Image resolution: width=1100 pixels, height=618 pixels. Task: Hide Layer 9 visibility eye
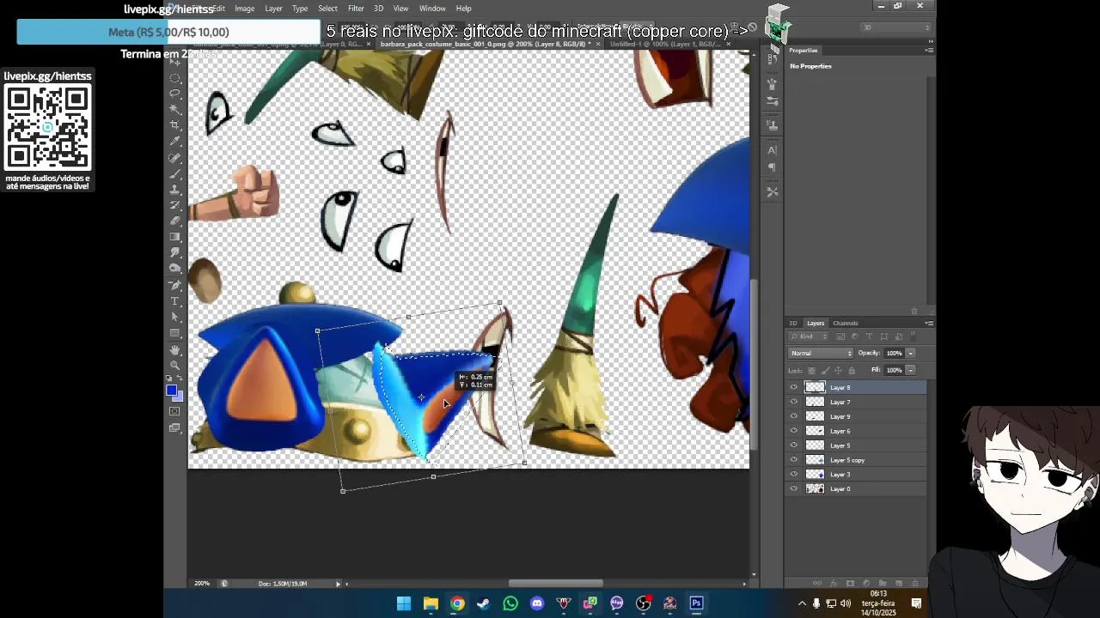794,416
